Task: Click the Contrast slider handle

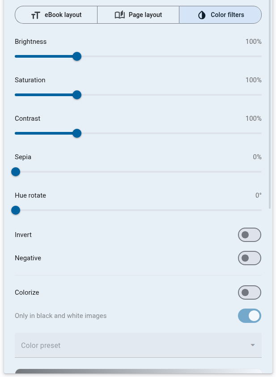Action: pyautogui.click(x=77, y=133)
